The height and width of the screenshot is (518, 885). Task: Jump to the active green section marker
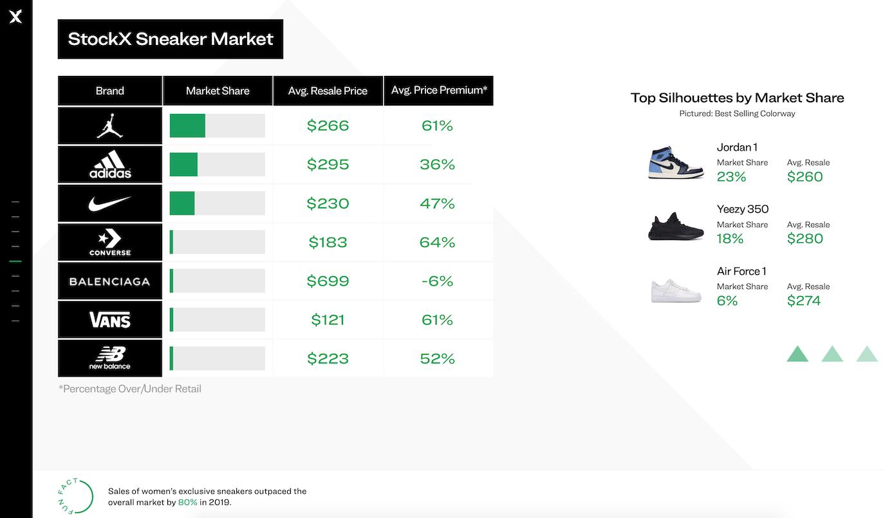[x=15, y=261]
